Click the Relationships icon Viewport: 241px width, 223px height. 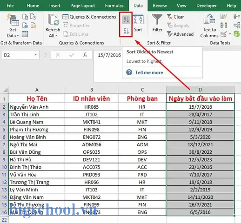coord(237,25)
